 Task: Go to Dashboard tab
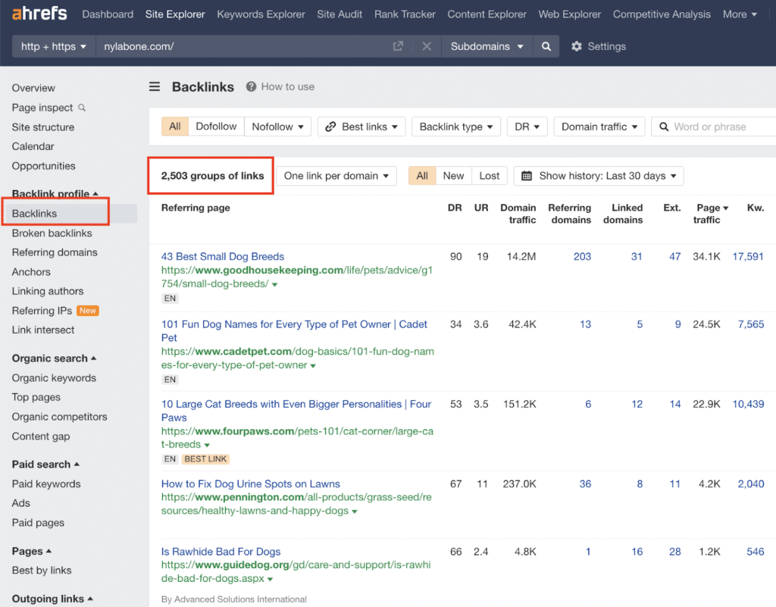click(x=108, y=14)
